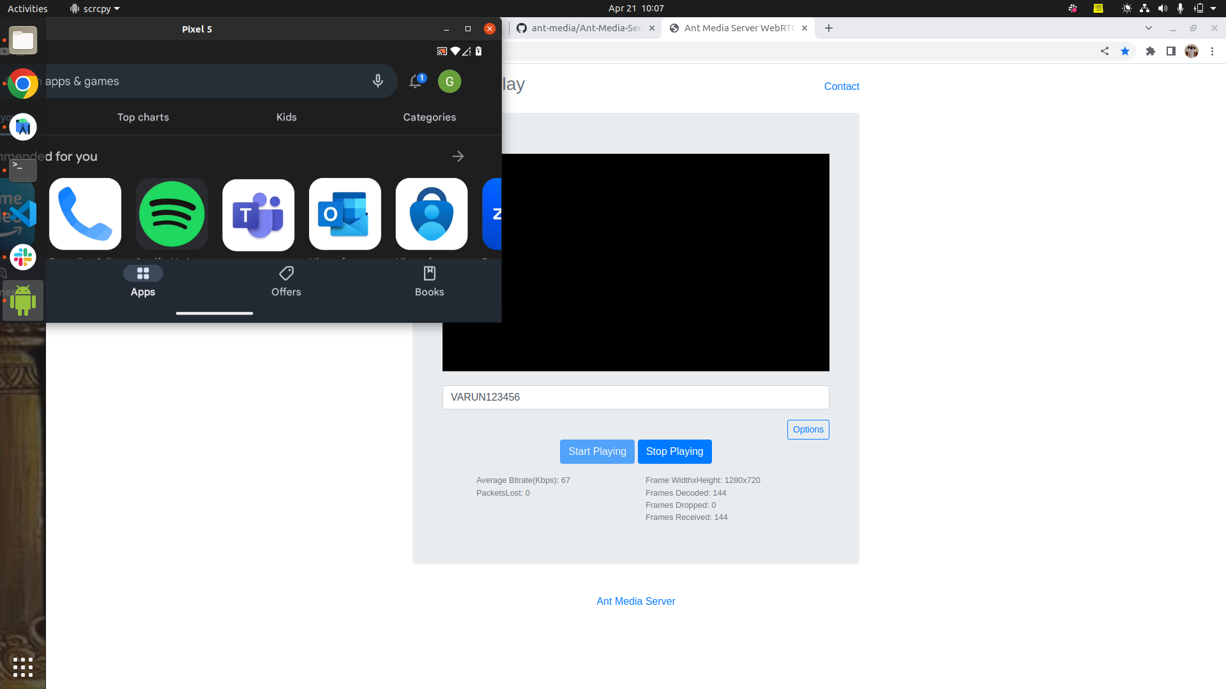This screenshot has height=689, width=1226.
Task: Start a voice search with the microphone icon
Action: click(377, 81)
